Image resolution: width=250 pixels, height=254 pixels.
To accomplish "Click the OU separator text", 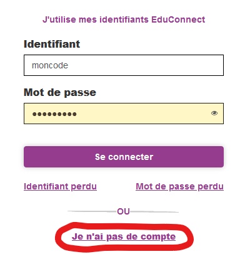I will tap(123, 211).
